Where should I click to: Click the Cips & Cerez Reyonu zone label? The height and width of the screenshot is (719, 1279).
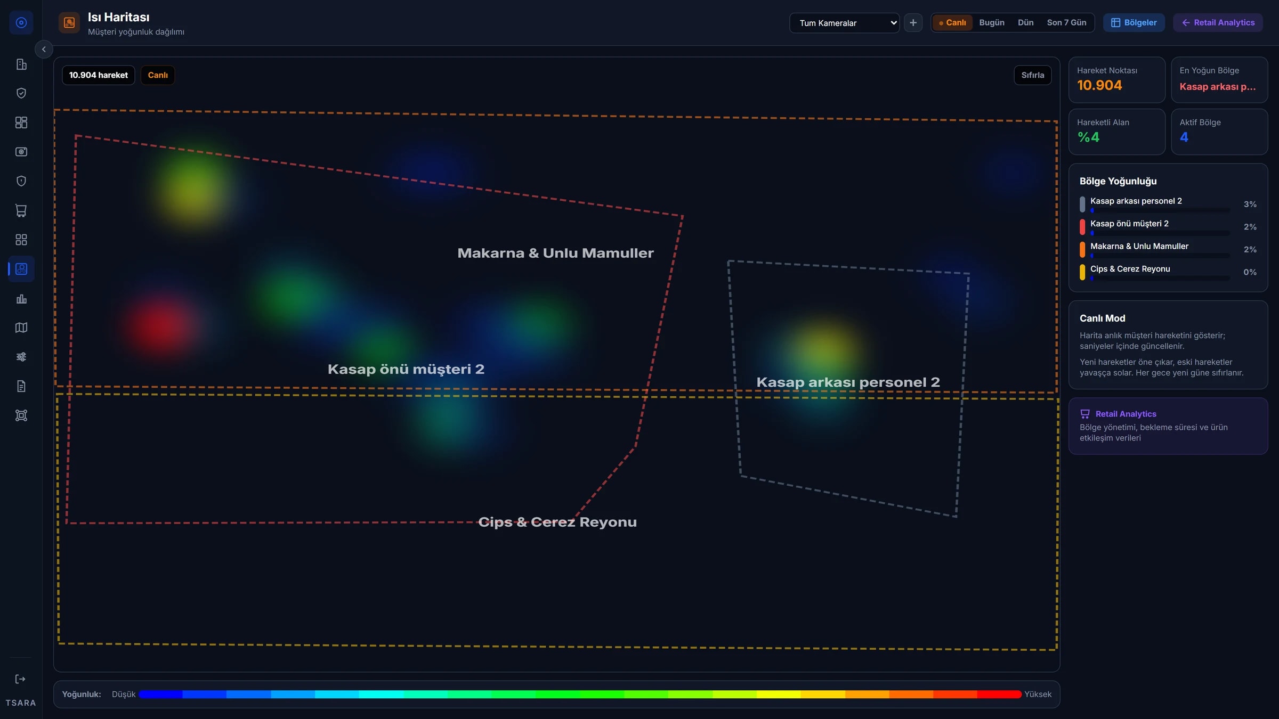click(557, 522)
